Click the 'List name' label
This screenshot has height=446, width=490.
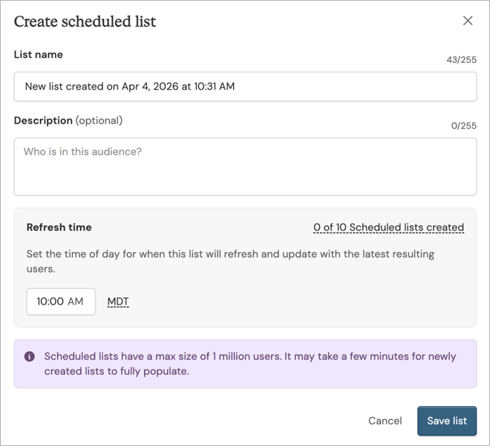[39, 54]
